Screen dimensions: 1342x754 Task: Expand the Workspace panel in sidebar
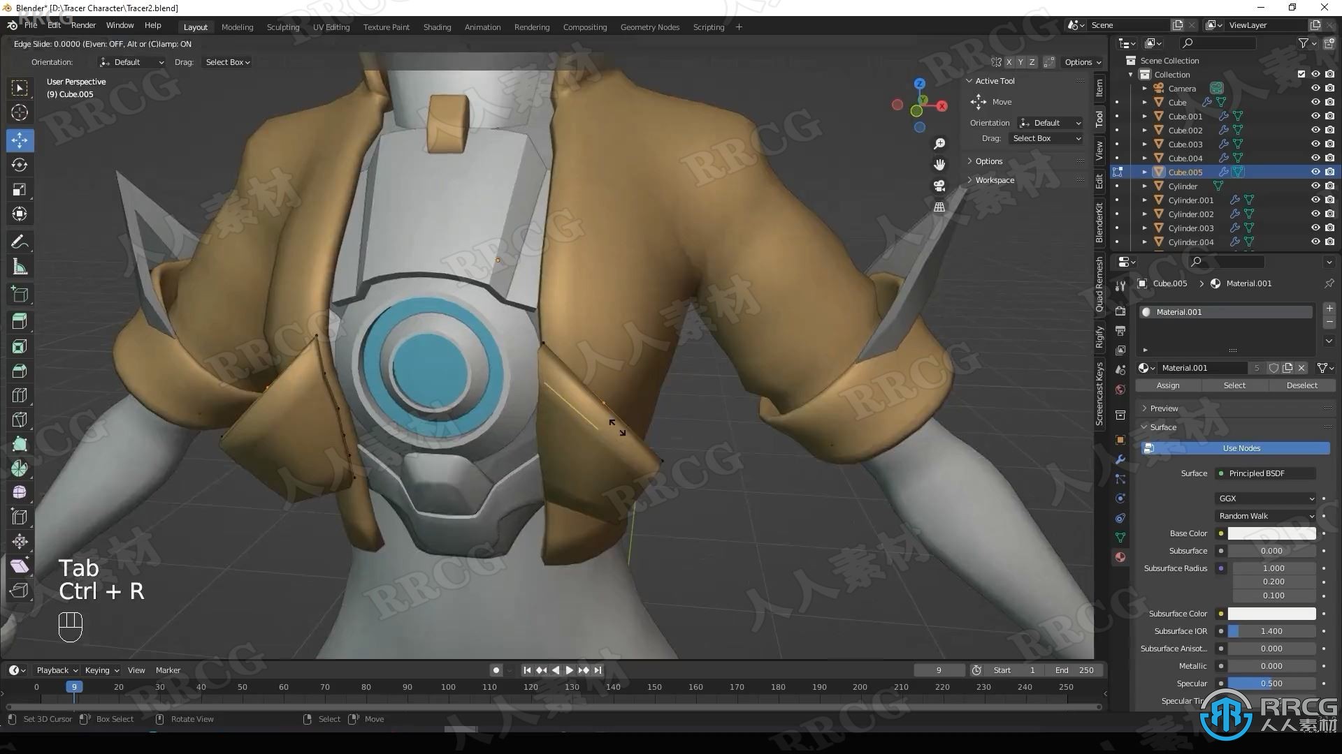click(994, 180)
